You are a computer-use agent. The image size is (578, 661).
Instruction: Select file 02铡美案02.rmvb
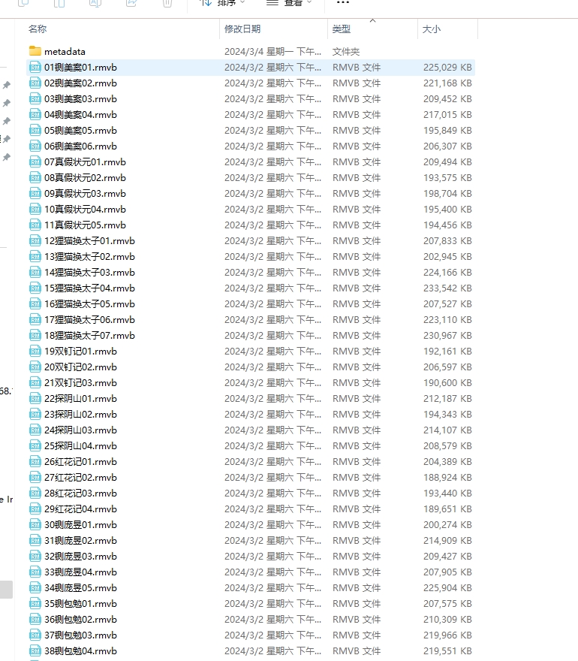coord(80,83)
